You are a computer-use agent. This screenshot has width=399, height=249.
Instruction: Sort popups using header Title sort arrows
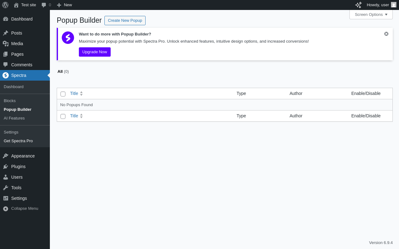point(81,93)
